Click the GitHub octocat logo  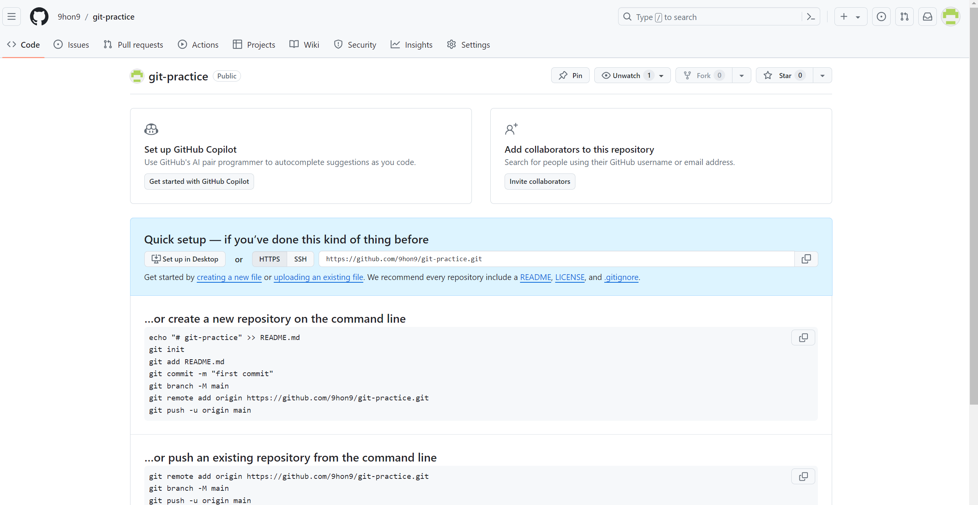pyautogui.click(x=39, y=17)
